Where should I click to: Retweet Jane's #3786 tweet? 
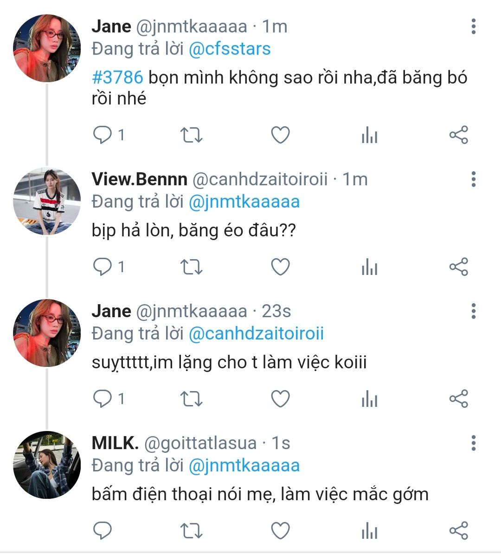191,135
